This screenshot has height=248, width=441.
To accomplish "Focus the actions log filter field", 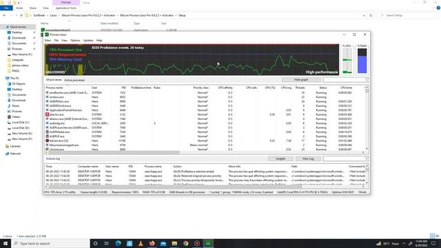I will 344,159.
